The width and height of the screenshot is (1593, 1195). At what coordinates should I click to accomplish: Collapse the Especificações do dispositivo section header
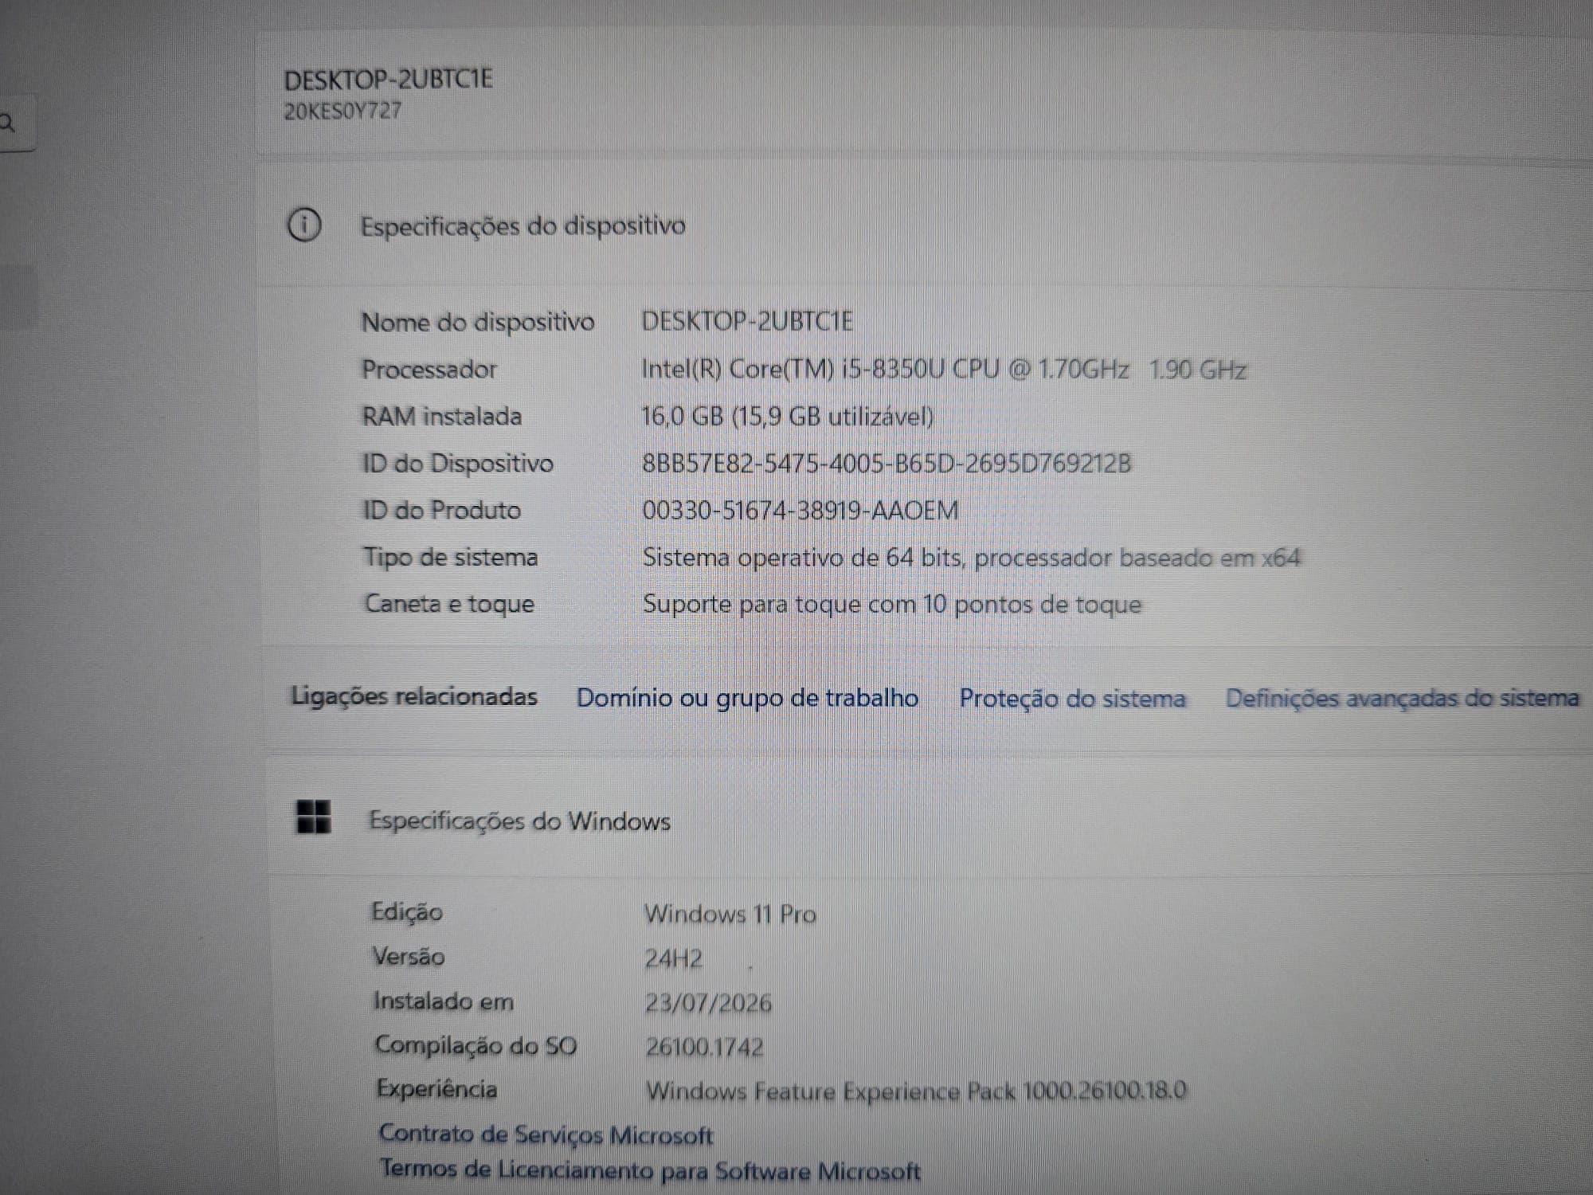point(924,225)
